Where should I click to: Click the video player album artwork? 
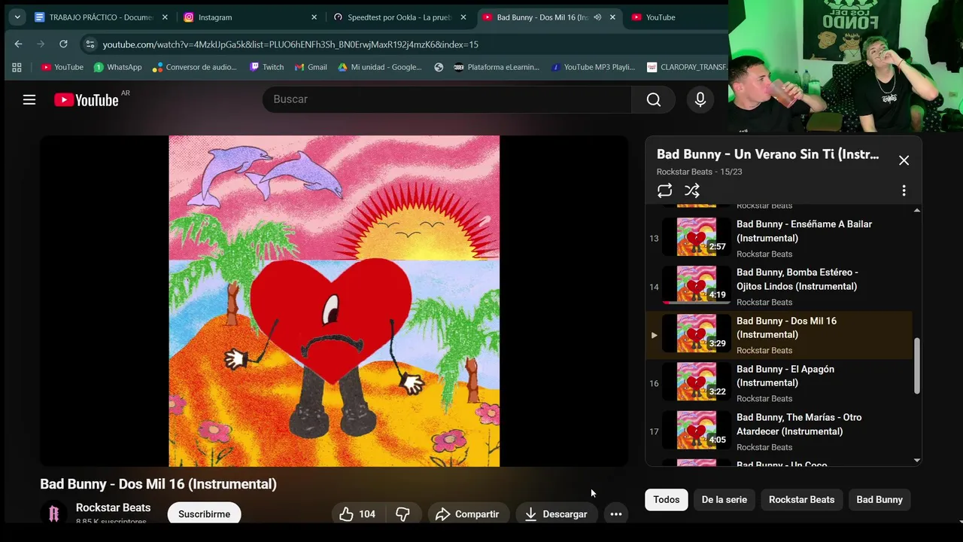[334, 300]
